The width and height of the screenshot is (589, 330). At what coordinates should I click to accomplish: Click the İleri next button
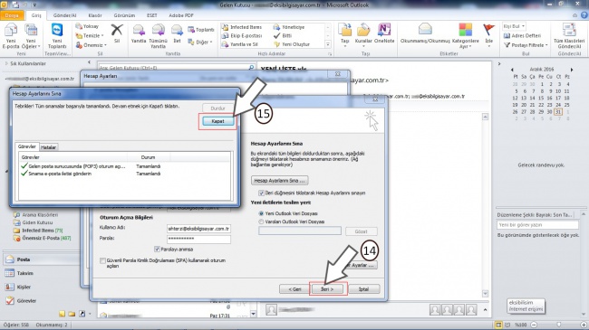click(327, 289)
